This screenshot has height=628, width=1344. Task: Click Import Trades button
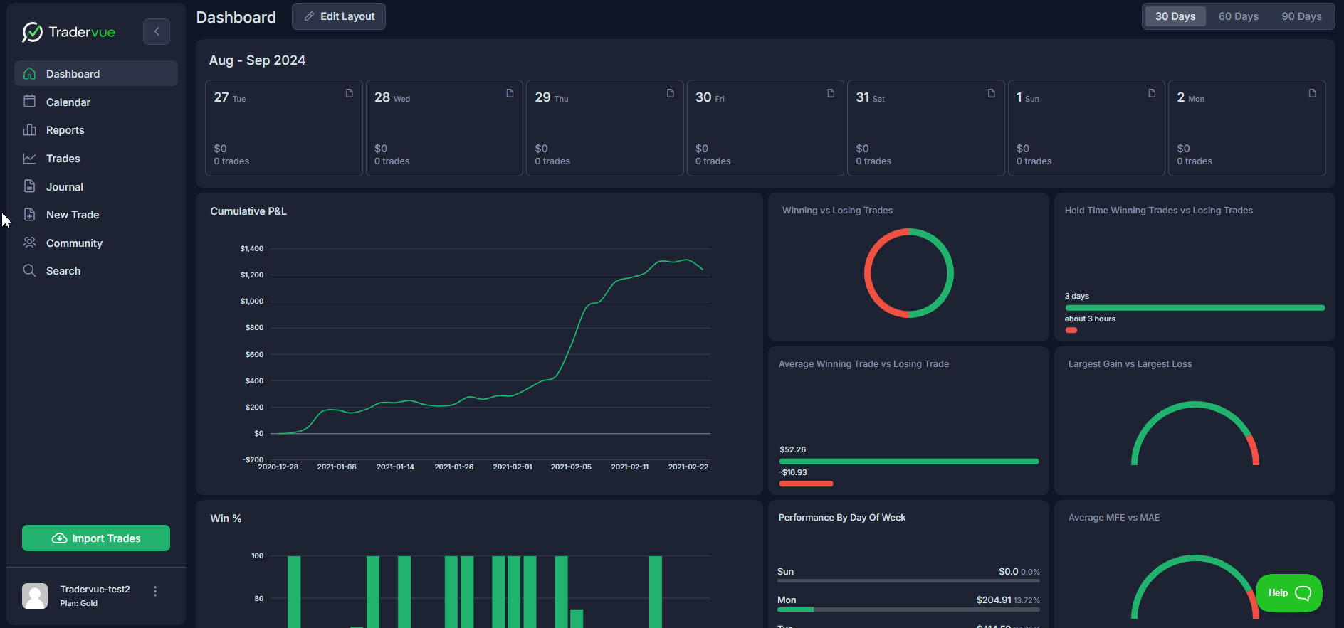96,538
